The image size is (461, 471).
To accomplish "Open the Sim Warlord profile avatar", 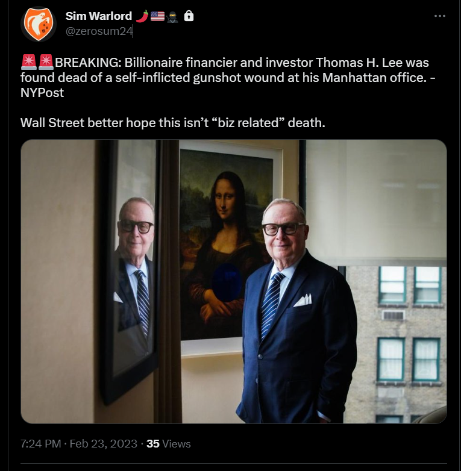I will [x=39, y=23].
